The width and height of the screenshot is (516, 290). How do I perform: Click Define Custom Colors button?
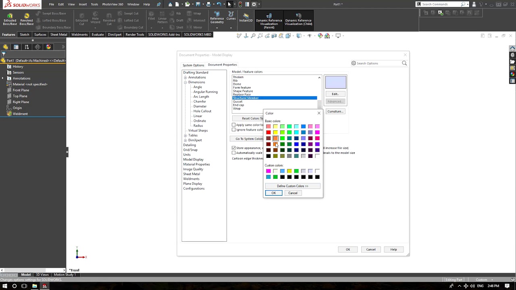[x=293, y=186]
